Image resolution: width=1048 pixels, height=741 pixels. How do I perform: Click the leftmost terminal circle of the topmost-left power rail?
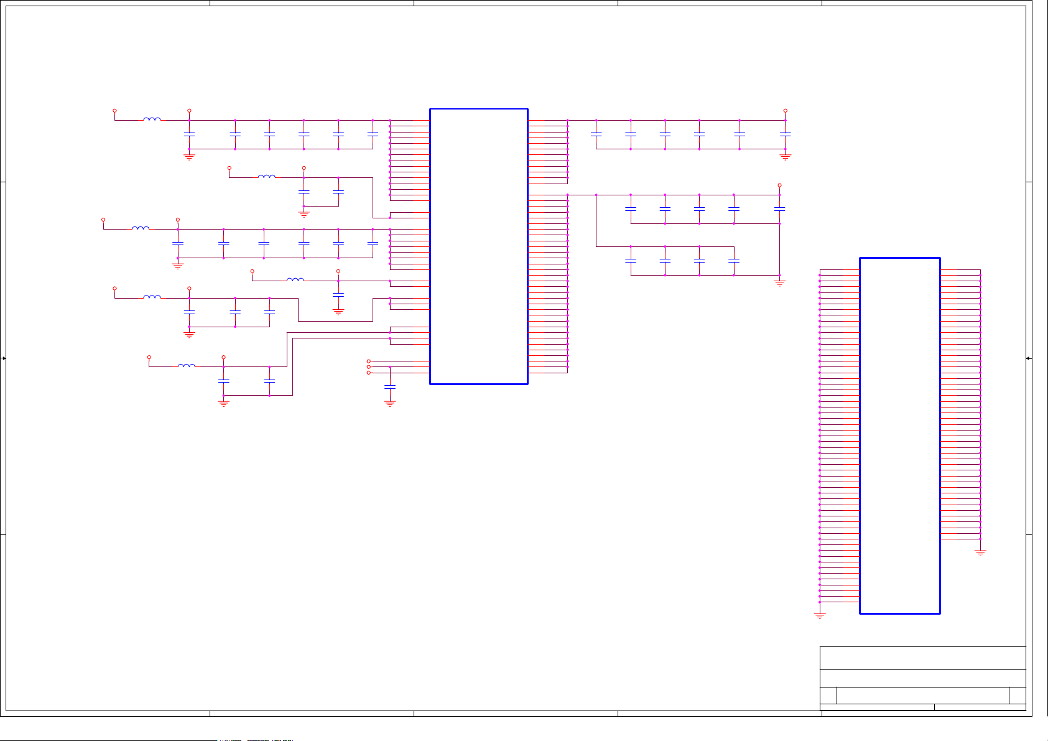point(114,111)
